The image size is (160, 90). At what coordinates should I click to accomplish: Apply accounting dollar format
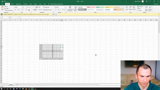pos(56,10)
